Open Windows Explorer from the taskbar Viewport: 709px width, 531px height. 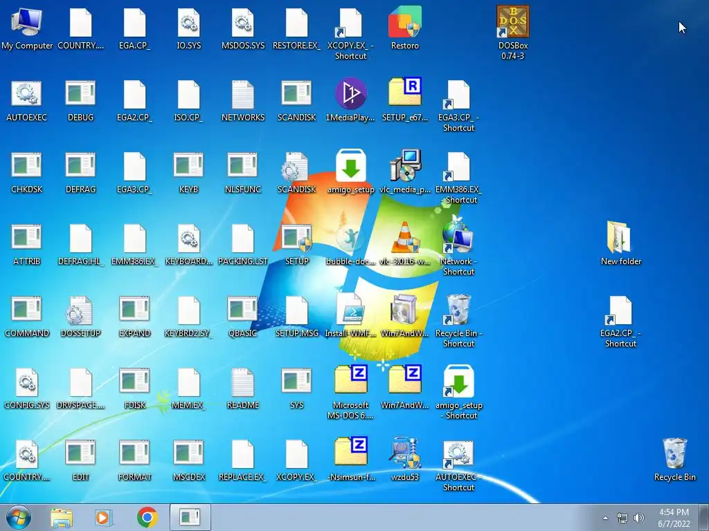62,518
